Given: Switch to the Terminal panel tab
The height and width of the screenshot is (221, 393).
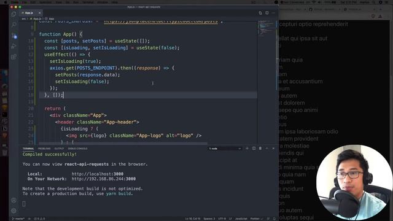Looking at the screenshot, I should point(28,149).
